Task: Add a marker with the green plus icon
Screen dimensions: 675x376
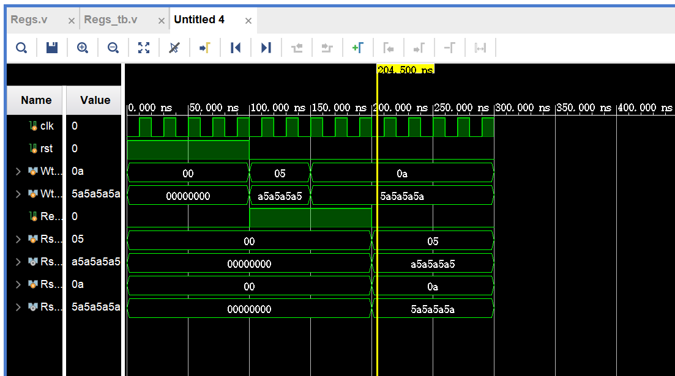Action: (x=358, y=48)
